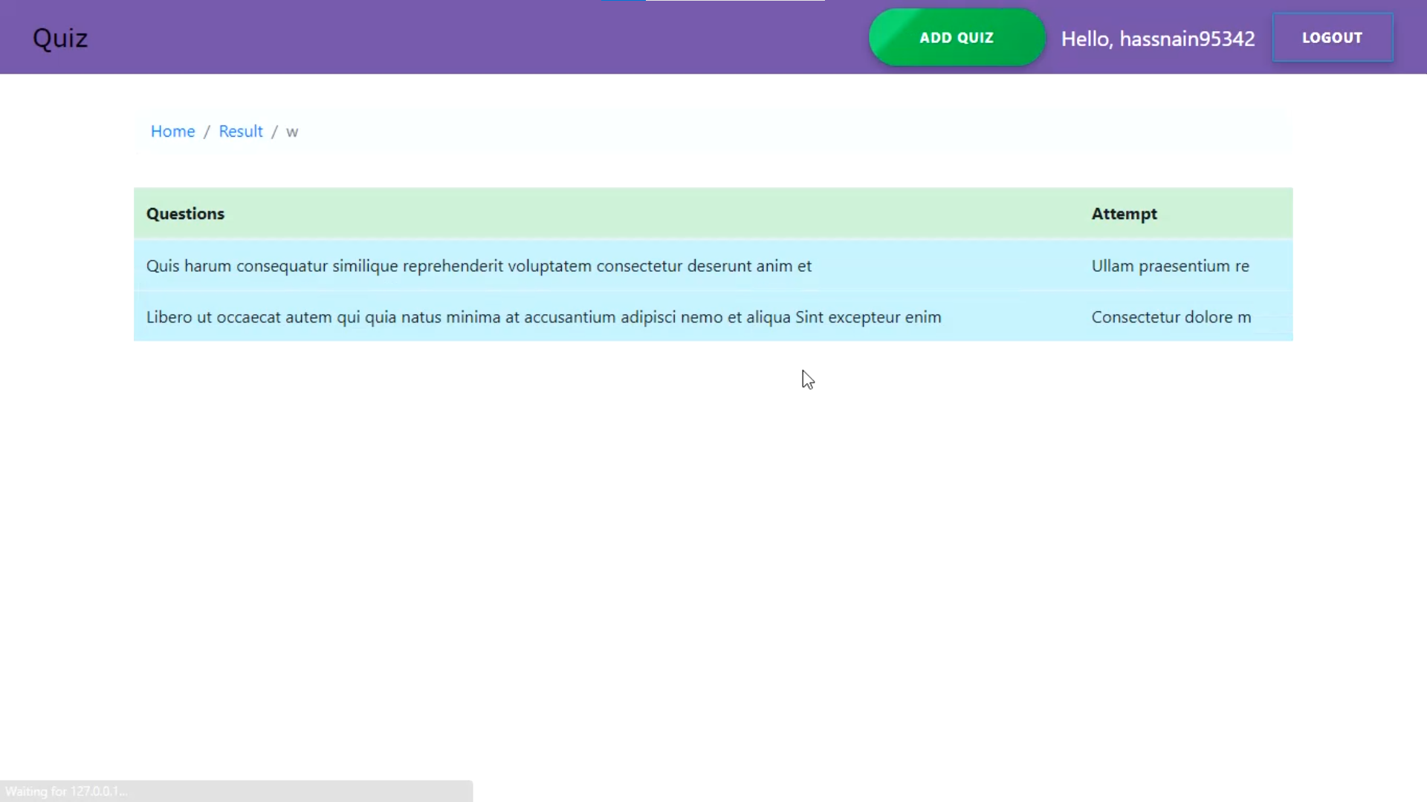Viewport: 1427px width, 802px height.
Task: Click the slash separator after Result
Action: [x=274, y=132]
